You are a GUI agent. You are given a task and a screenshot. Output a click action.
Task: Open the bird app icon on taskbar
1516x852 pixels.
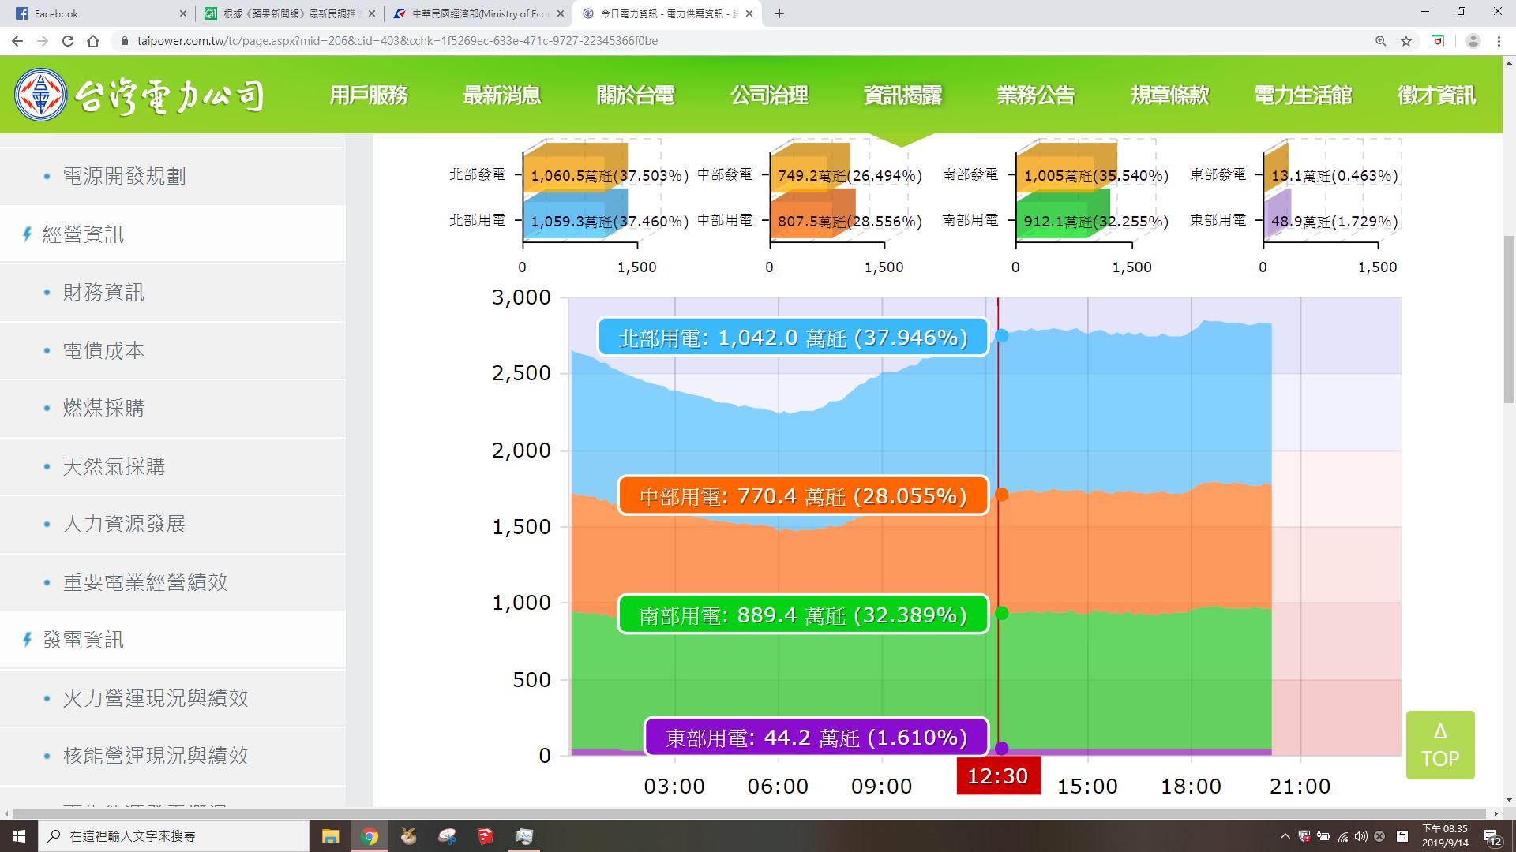408,836
